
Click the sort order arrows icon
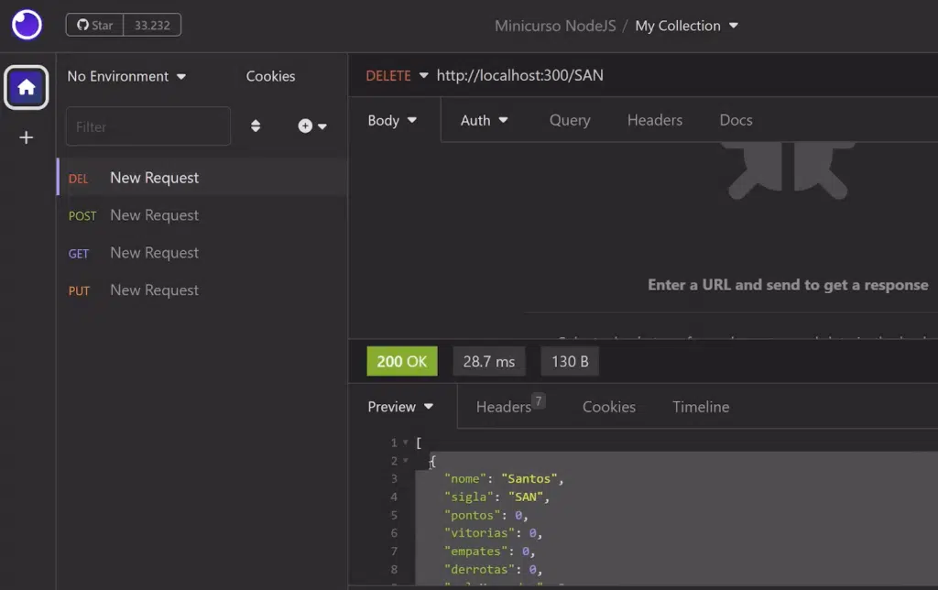pos(256,126)
